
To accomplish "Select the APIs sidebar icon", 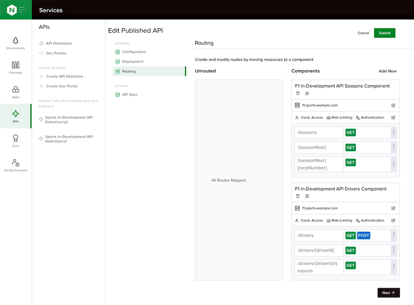I will [x=16, y=116].
